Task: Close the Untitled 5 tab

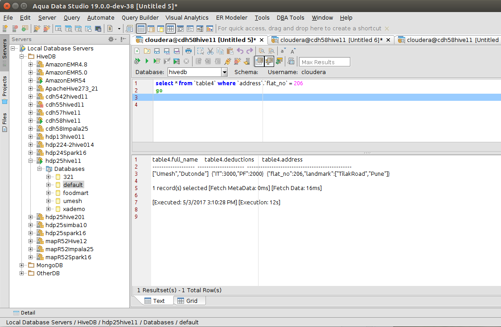Action: point(261,40)
